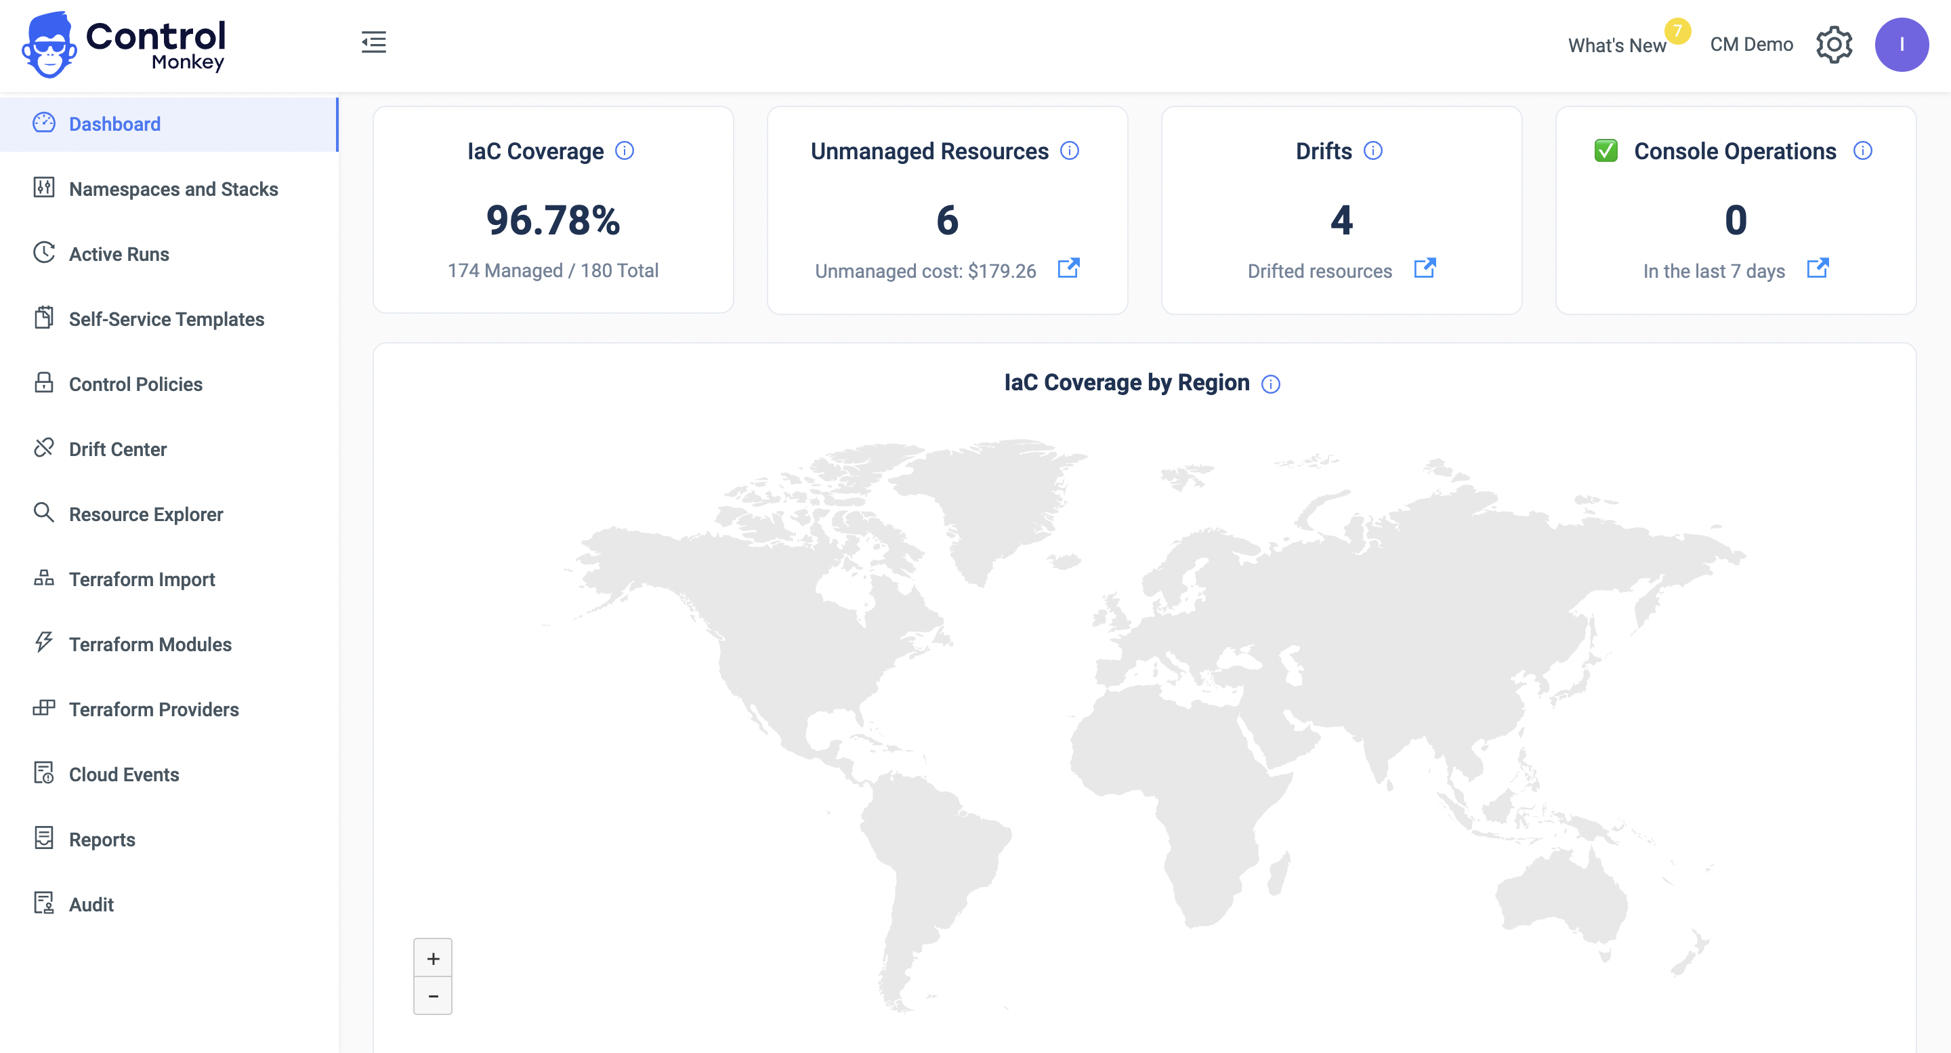
Task: Click the 96.78% coverage value
Action: (553, 220)
